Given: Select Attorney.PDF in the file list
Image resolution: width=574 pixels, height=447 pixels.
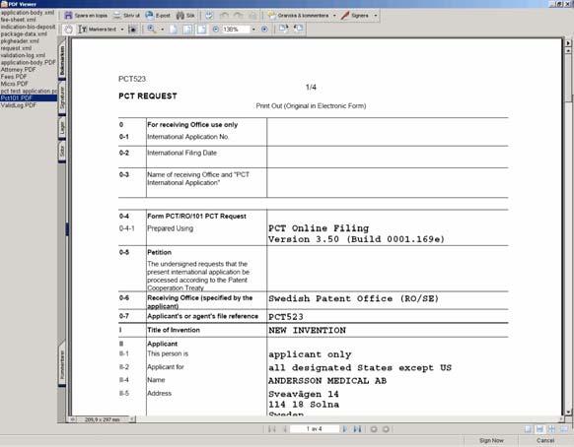Looking at the screenshot, I should click(x=18, y=70).
